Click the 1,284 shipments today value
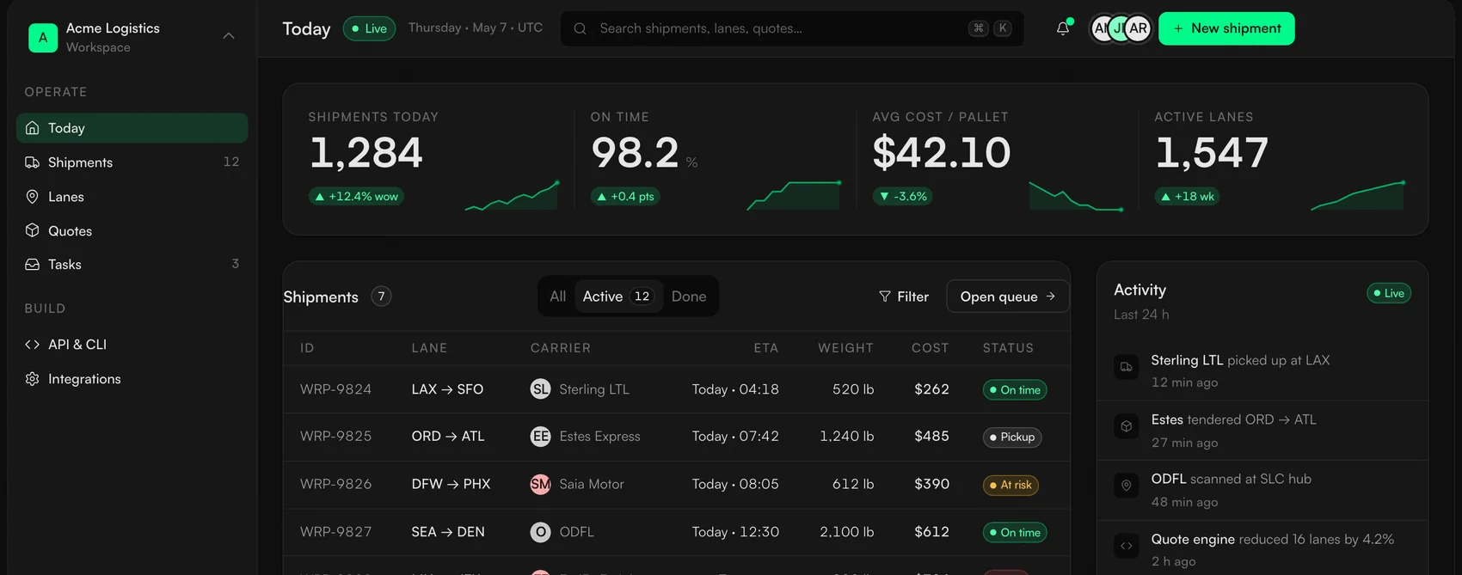Viewport: 1462px width, 575px height. (x=365, y=153)
